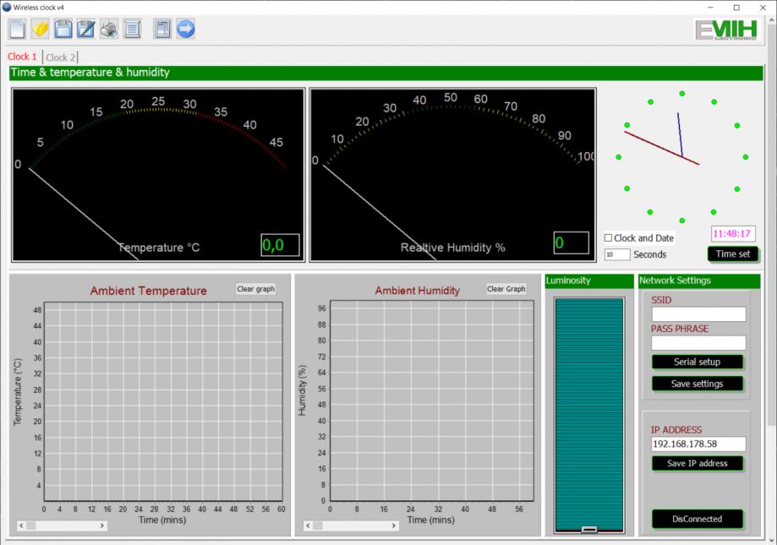Open file with yellow folder icon
Image resolution: width=777 pixels, height=545 pixels.
(x=40, y=30)
